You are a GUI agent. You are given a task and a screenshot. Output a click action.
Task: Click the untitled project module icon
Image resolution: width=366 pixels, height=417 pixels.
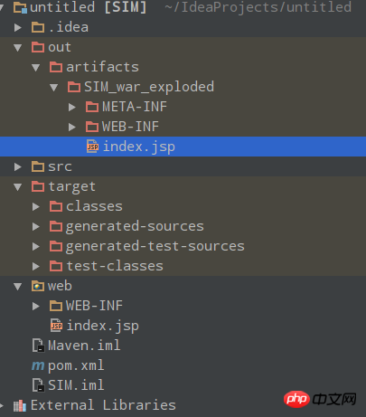pyautogui.click(x=21, y=7)
